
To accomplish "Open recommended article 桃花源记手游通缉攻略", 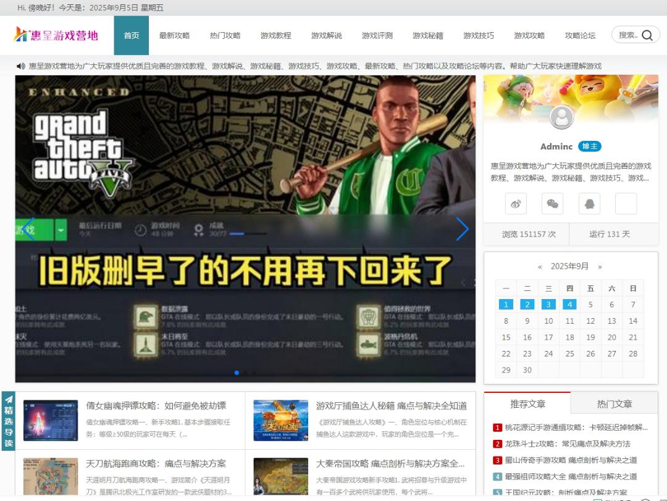I will [576, 427].
